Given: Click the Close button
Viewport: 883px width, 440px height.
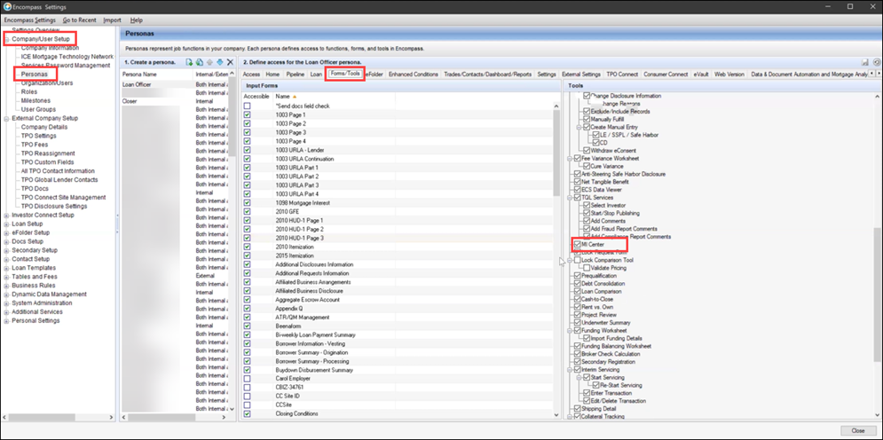Looking at the screenshot, I should coord(857,430).
